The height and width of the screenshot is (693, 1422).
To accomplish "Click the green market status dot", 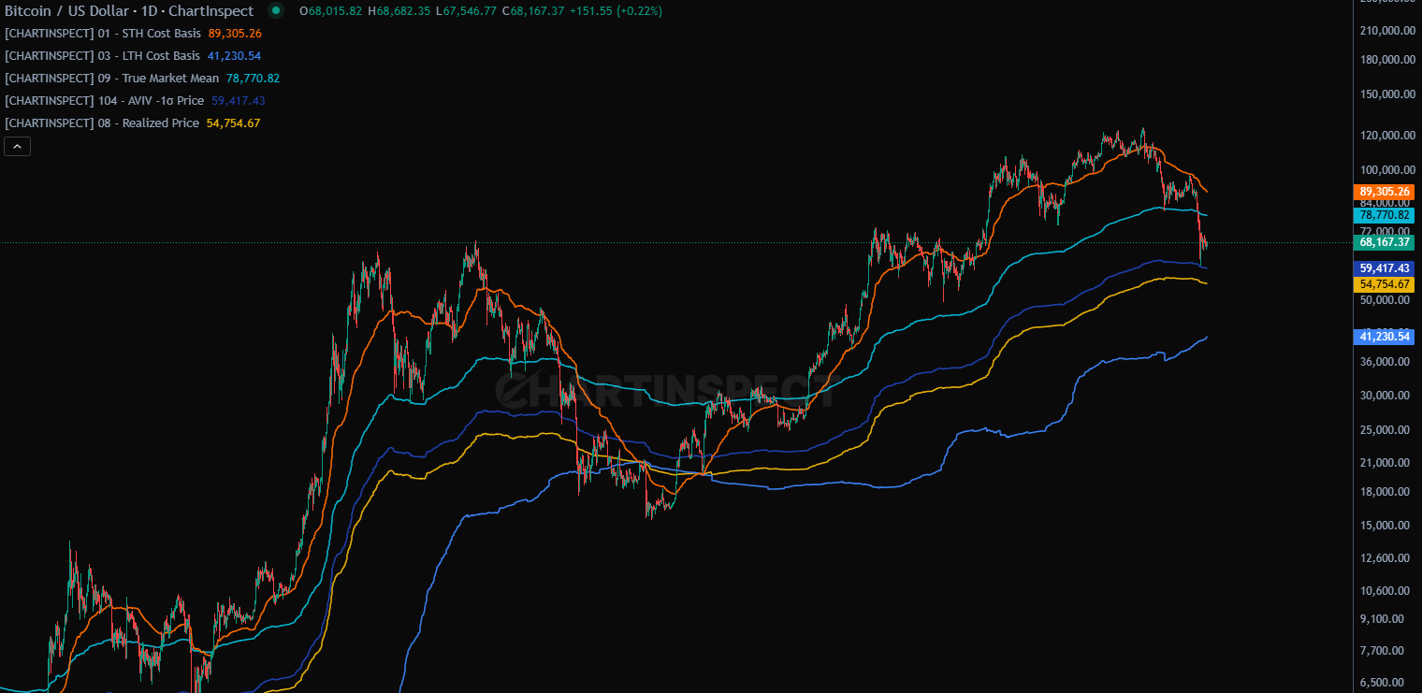I will point(275,11).
